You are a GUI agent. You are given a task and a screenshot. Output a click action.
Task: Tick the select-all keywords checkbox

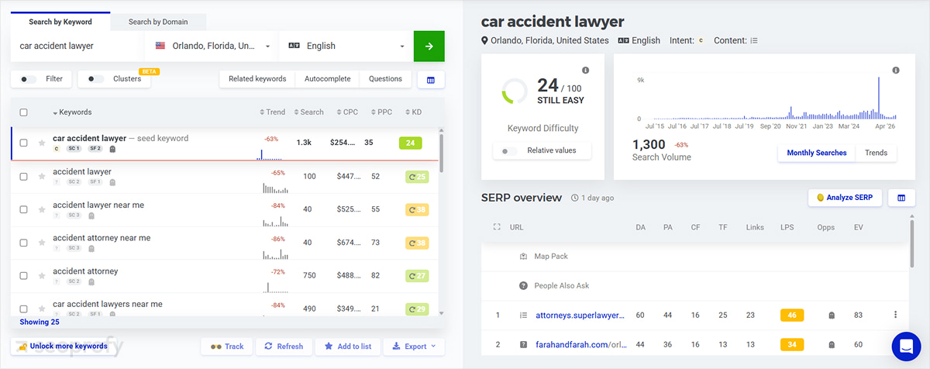23,112
